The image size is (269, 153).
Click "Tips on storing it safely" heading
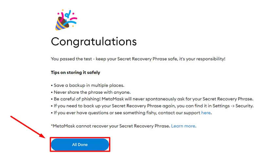(75, 73)
